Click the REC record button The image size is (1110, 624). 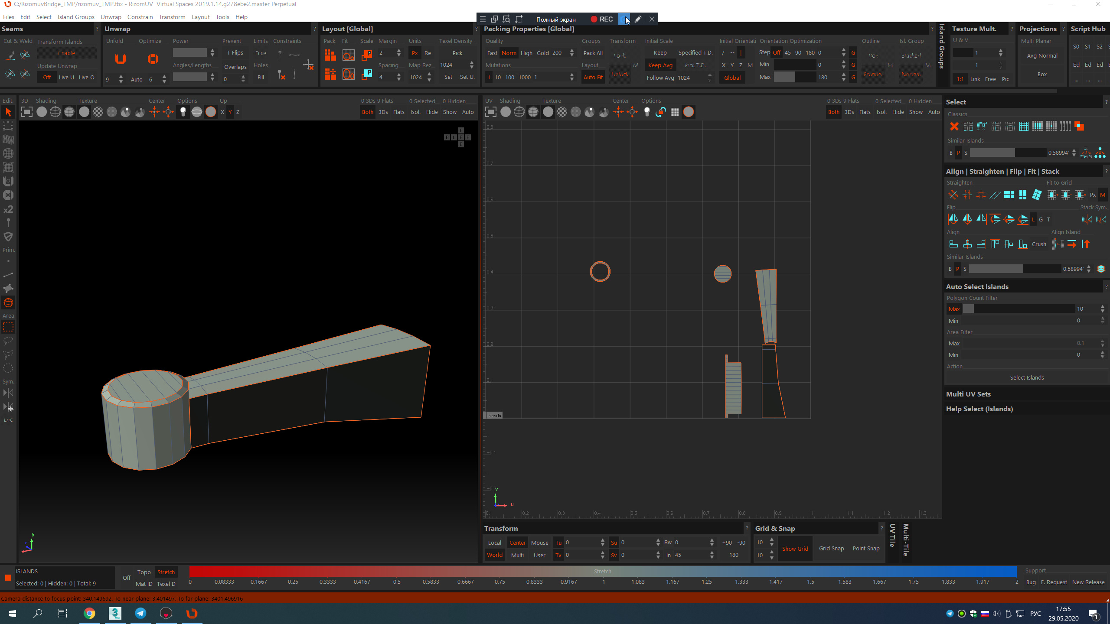click(601, 19)
